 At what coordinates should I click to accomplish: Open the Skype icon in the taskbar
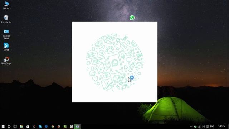pyautogui.click(x=40, y=126)
